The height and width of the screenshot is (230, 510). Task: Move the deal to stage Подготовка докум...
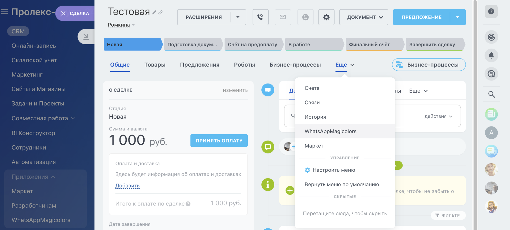(193, 44)
